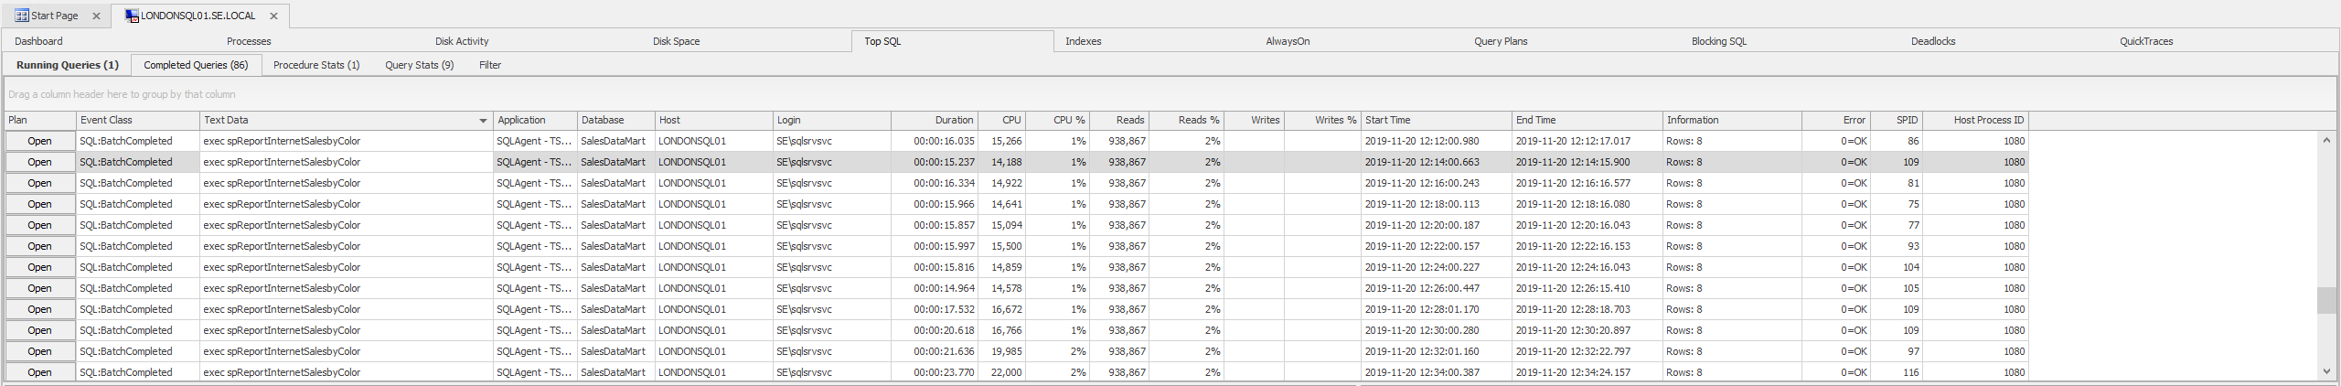This screenshot has width=2341, height=386.
Task: Click start time 2019-11-20 12:22:00.157
Action: click(x=1437, y=246)
